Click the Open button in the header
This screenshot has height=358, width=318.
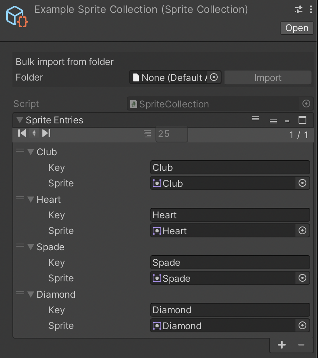point(297,28)
